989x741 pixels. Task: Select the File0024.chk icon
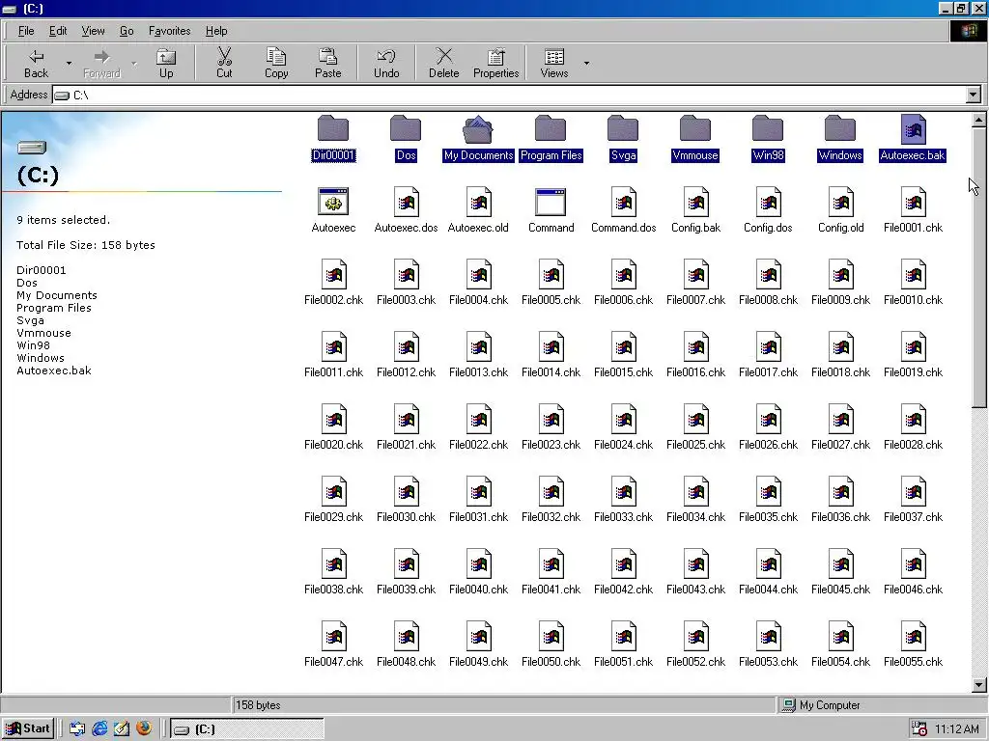pyautogui.click(x=624, y=419)
